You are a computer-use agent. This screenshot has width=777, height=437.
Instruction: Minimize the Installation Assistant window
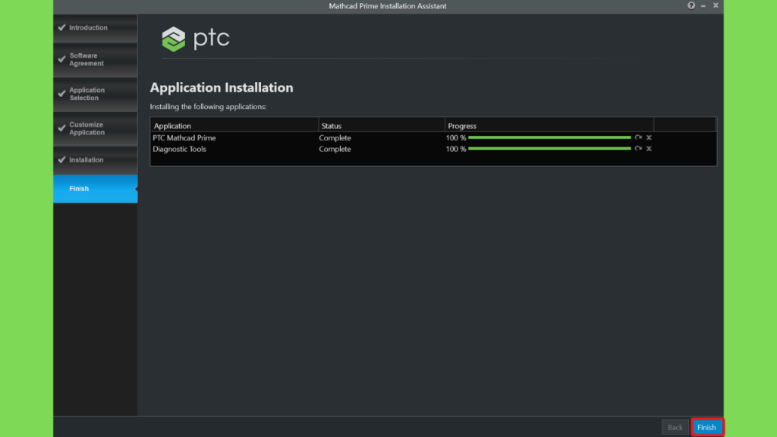(x=703, y=6)
